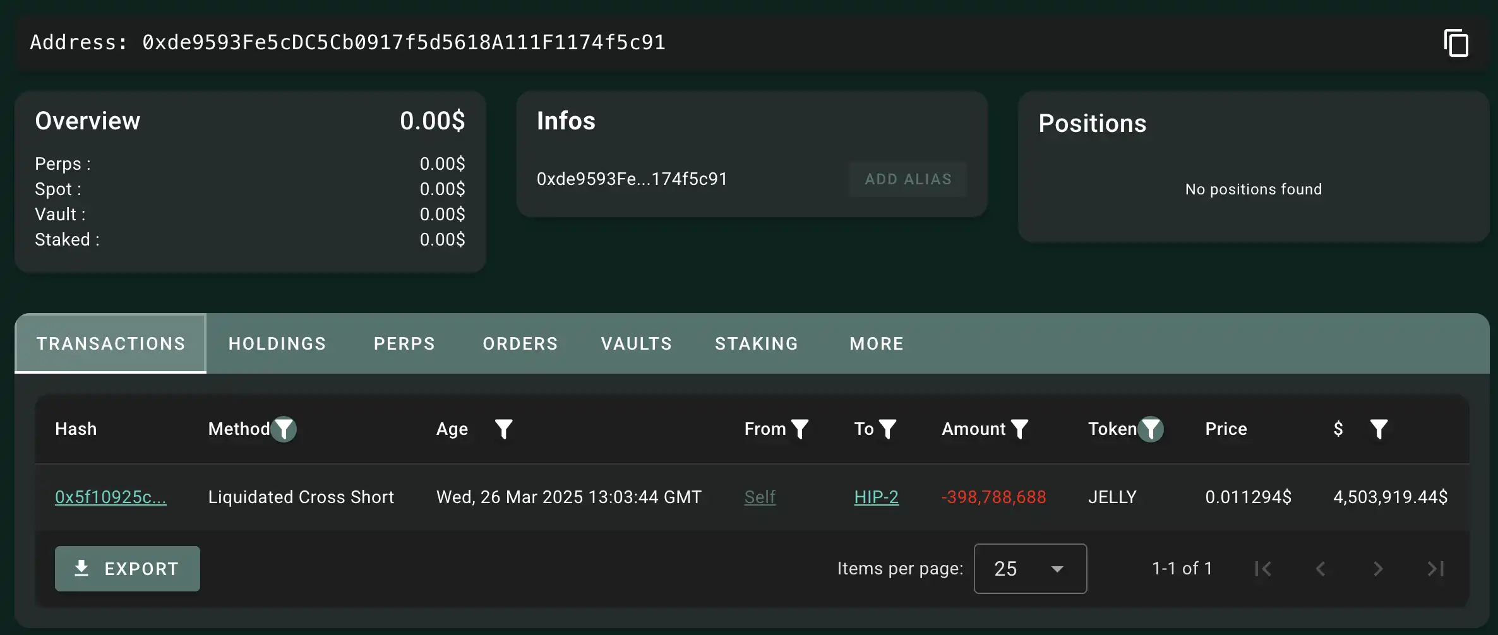Filter by dollar value column
This screenshot has width=1498, height=635.
click(x=1379, y=429)
